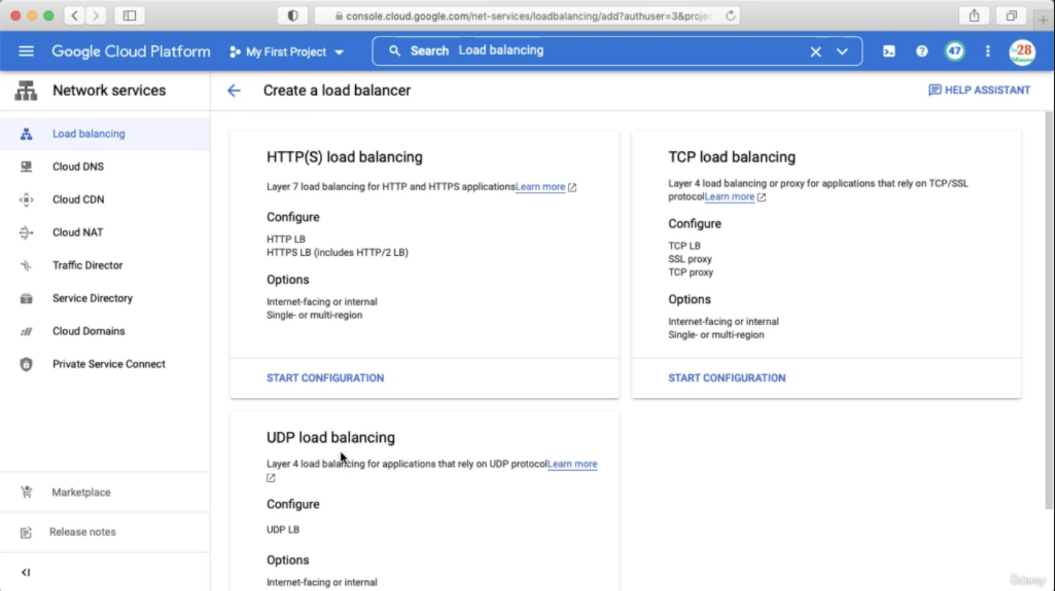Start configuration for TCP load balancing
Screen dimensions: 1055x591
tap(726, 378)
